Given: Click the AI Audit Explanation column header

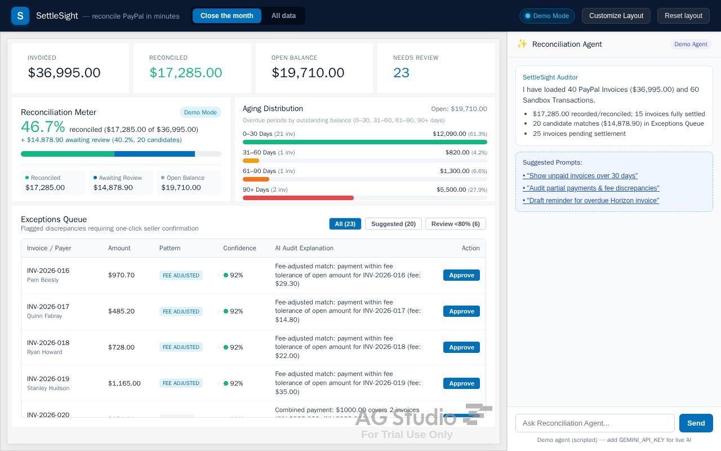Looking at the screenshot, I should (x=304, y=248).
